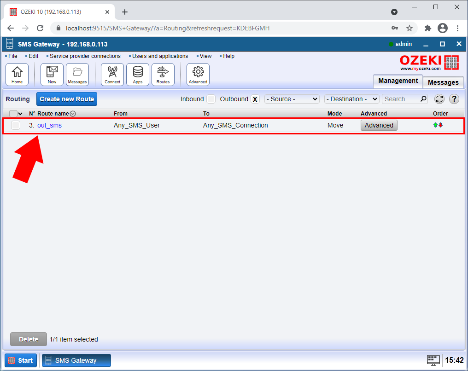Click the 'Order' column header
This screenshot has width=468, height=371.
(x=440, y=114)
